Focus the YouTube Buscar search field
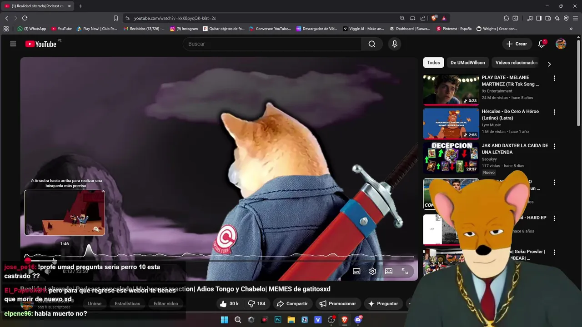The image size is (582, 327). [272, 44]
